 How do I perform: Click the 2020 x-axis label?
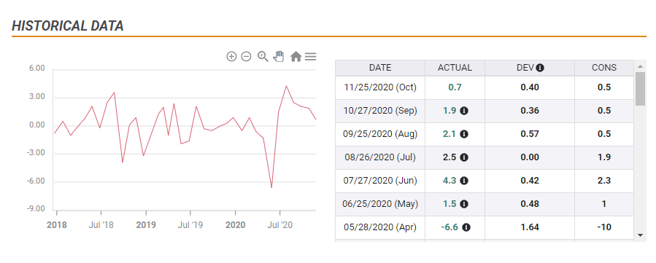(x=235, y=225)
